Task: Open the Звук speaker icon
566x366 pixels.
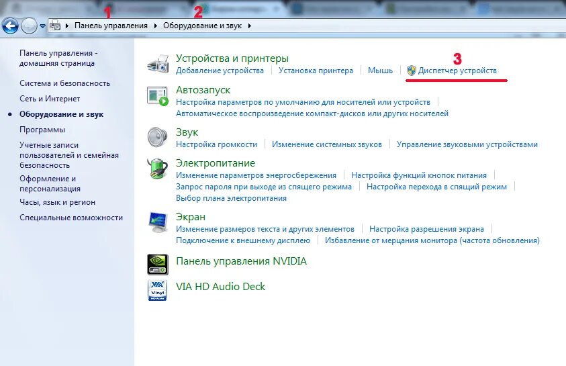Action: coord(158,137)
